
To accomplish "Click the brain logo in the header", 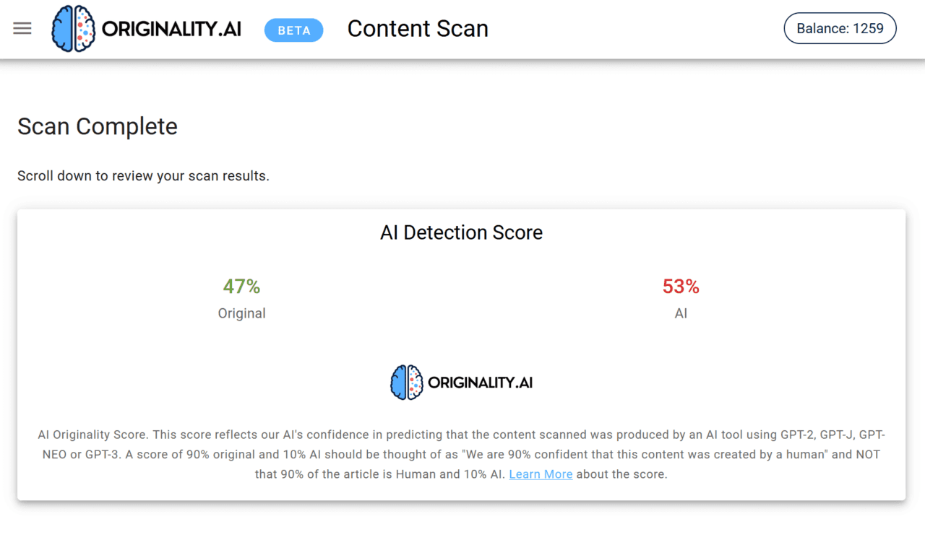I will pos(74,29).
